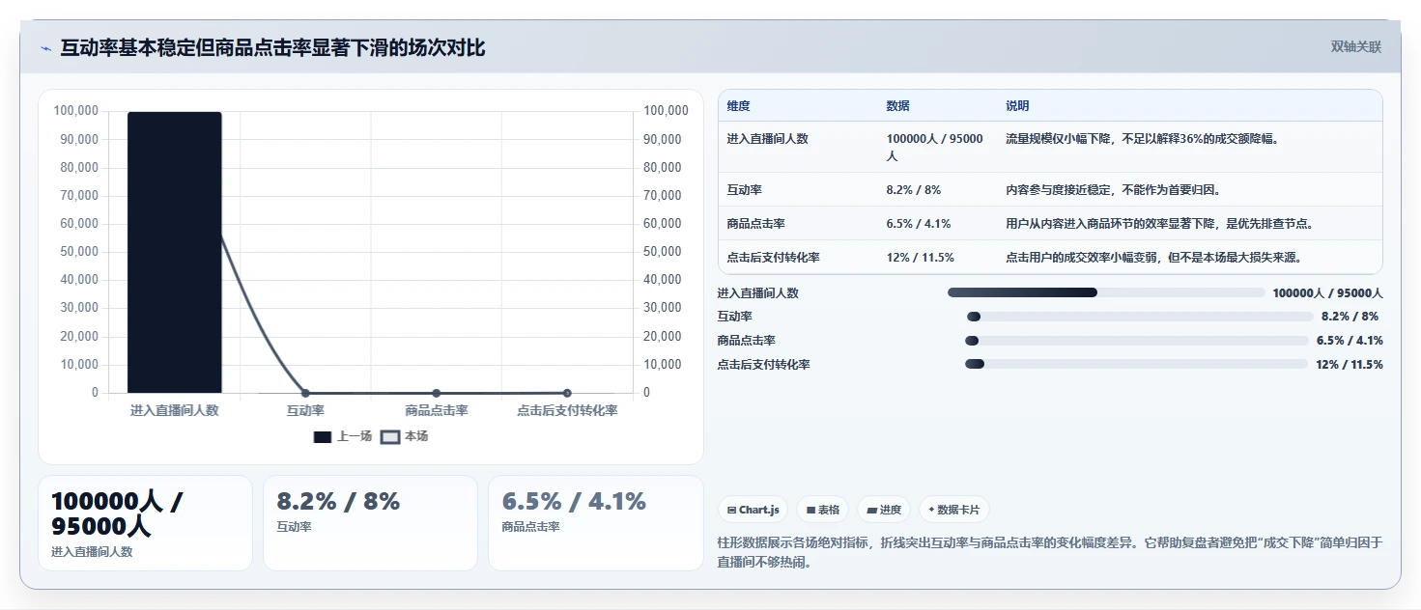Click the 6.5% / 4.1% 商品点击率 data card
The height and width of the screenshot is (610, 1421).
(x=596, y=523)
